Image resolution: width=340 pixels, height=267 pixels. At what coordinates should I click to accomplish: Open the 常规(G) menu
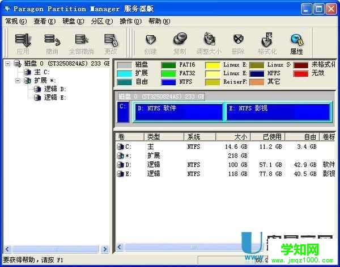[16, 22]
